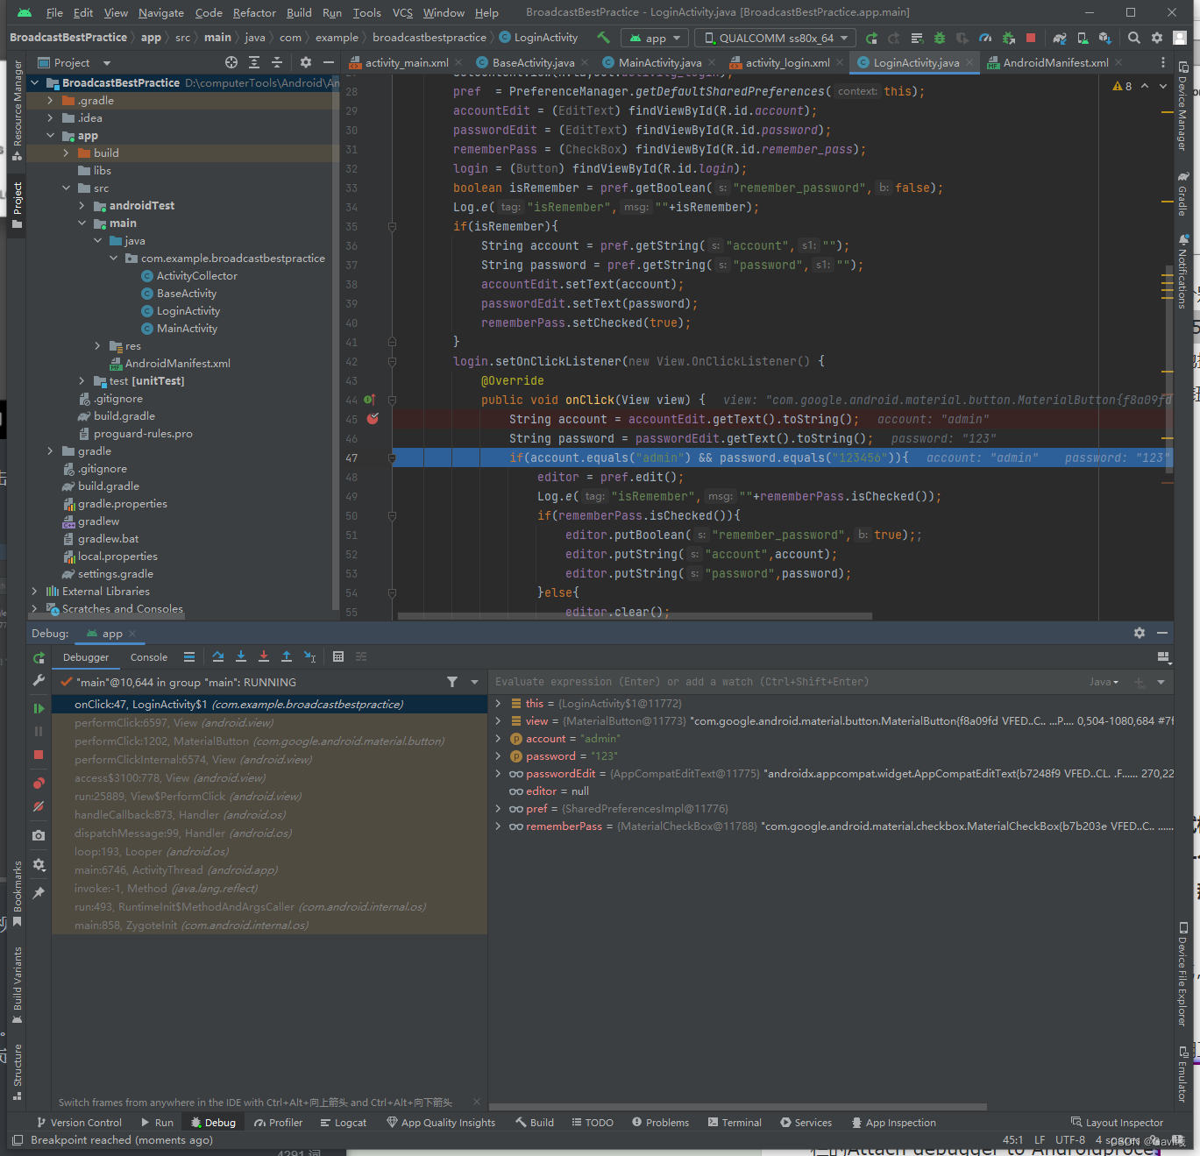Open Evaluate Expression calculator icon
This screenshot has height=1156, width=1200.
[338, 656]
